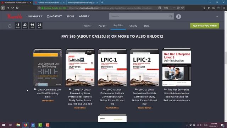Open the taskbar clock and date
The image size is (227, 128).
[214, 125]
